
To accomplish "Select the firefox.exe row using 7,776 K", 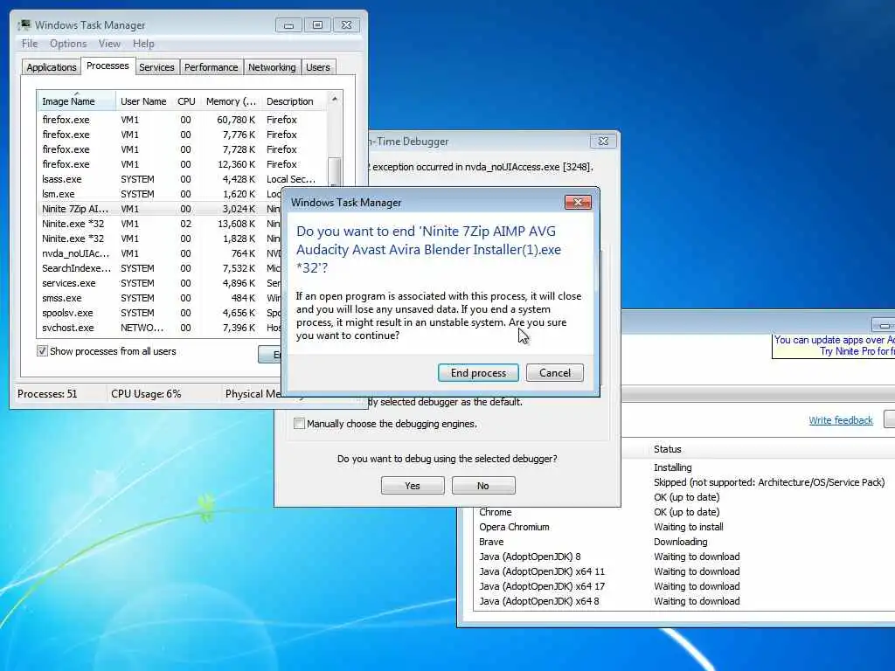I will click(x=182, y=135).
